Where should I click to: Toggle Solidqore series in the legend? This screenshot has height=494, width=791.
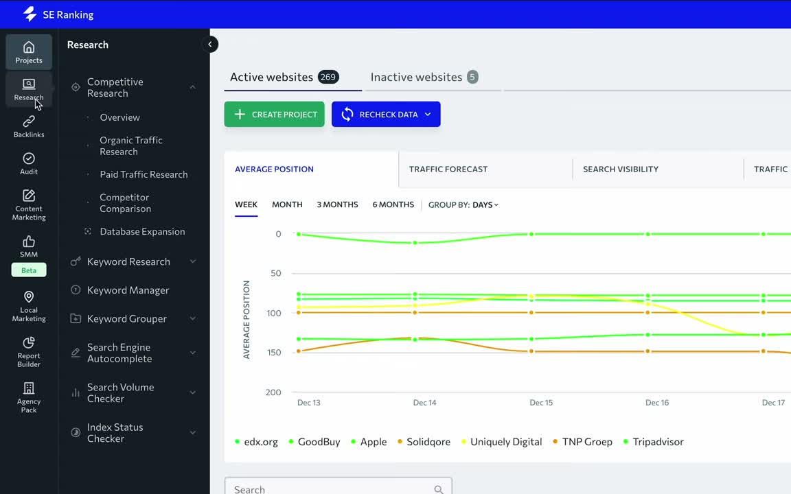(424, 442)
